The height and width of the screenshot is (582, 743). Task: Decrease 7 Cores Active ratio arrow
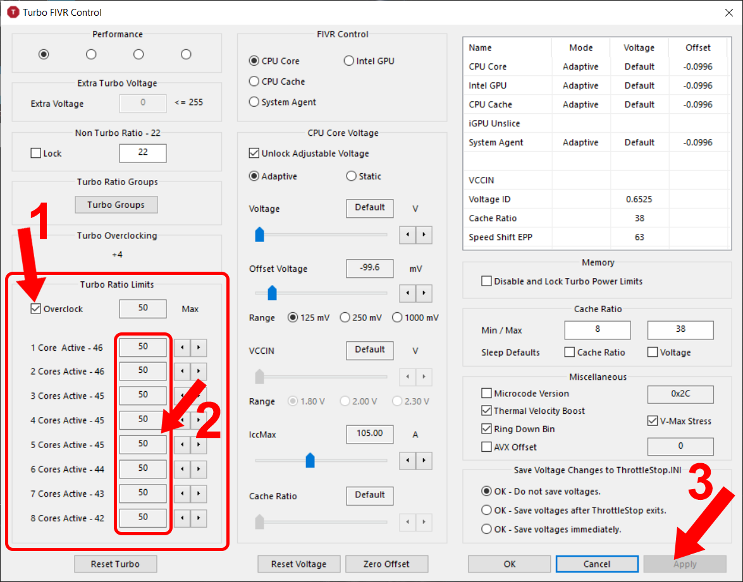[182, 494]
